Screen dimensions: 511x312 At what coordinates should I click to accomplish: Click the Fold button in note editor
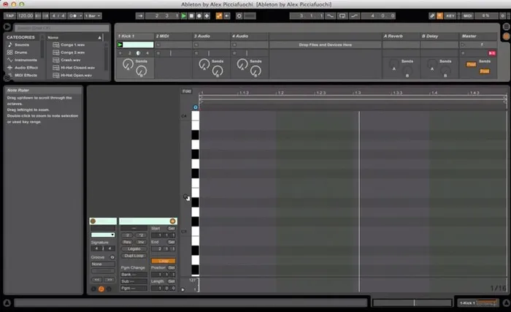(x=187, y=91)
